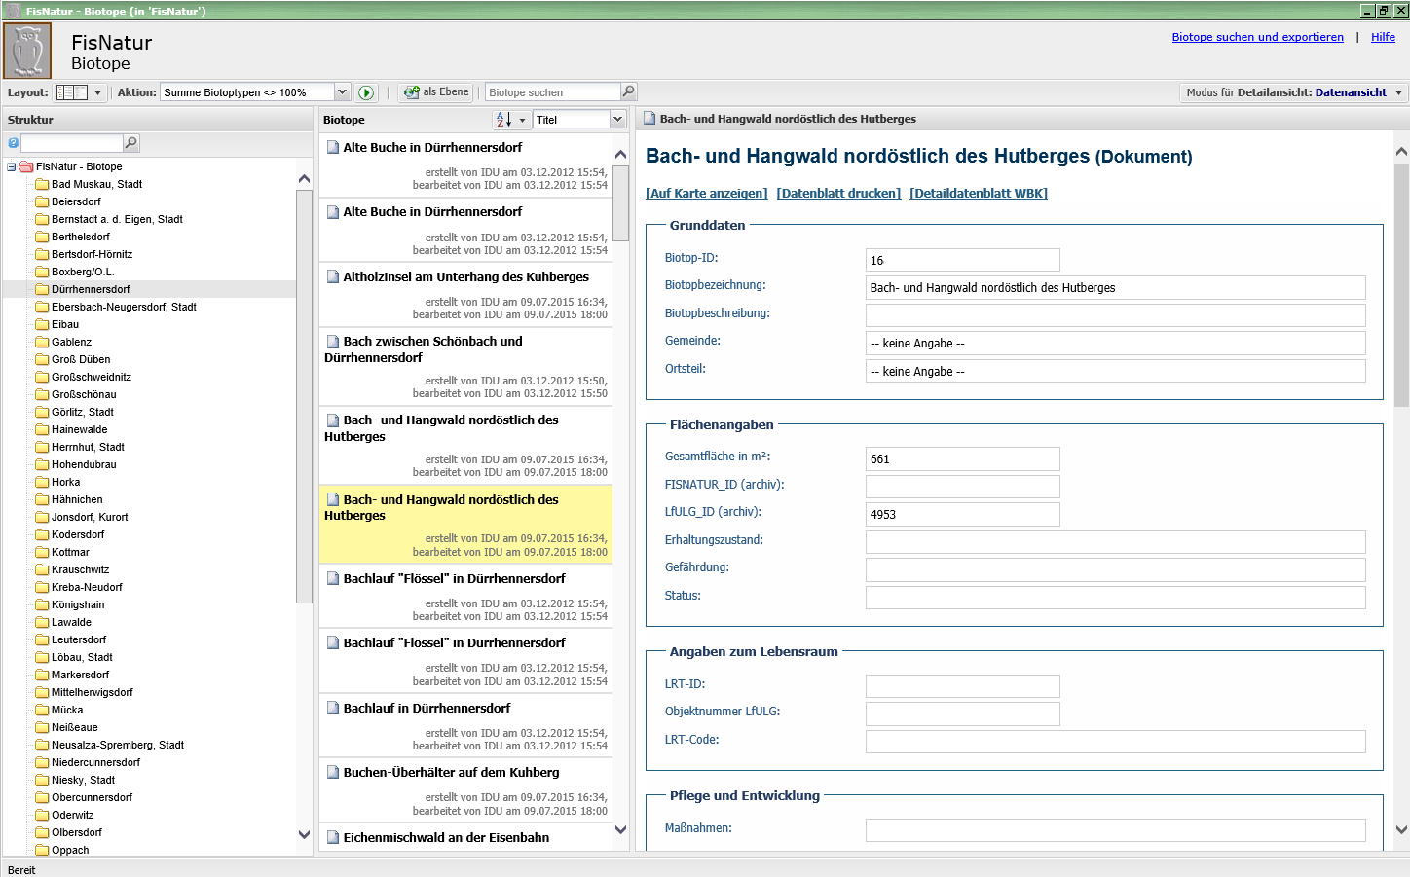The width and height of the screenshot is (1410, 877).
Task: Run the selected Aktion with green play icon
Action: 366,92
